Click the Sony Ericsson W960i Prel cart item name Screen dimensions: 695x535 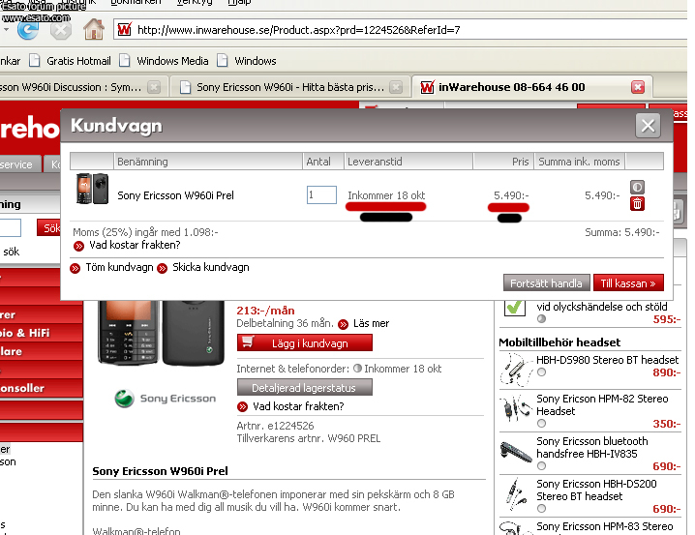(175, 195)
